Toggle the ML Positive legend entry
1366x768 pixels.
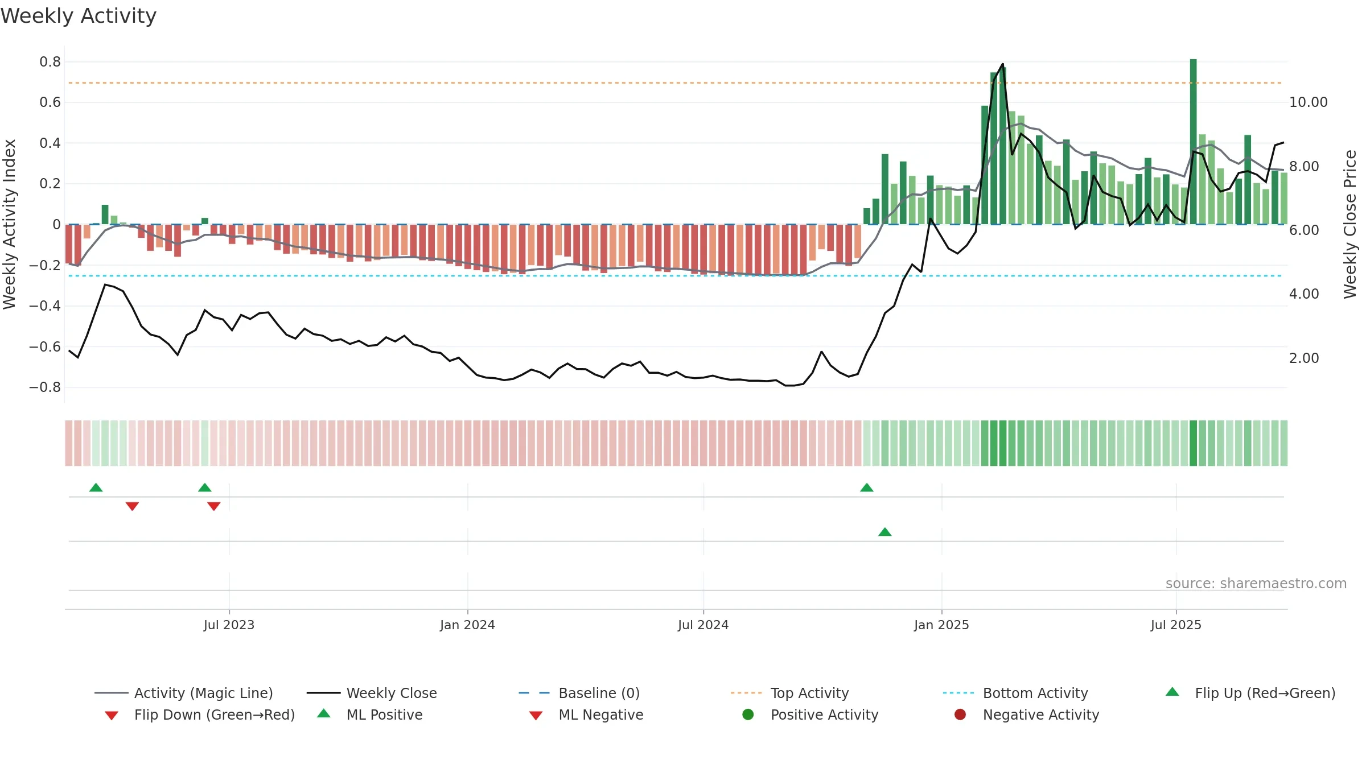click(369, 715)
